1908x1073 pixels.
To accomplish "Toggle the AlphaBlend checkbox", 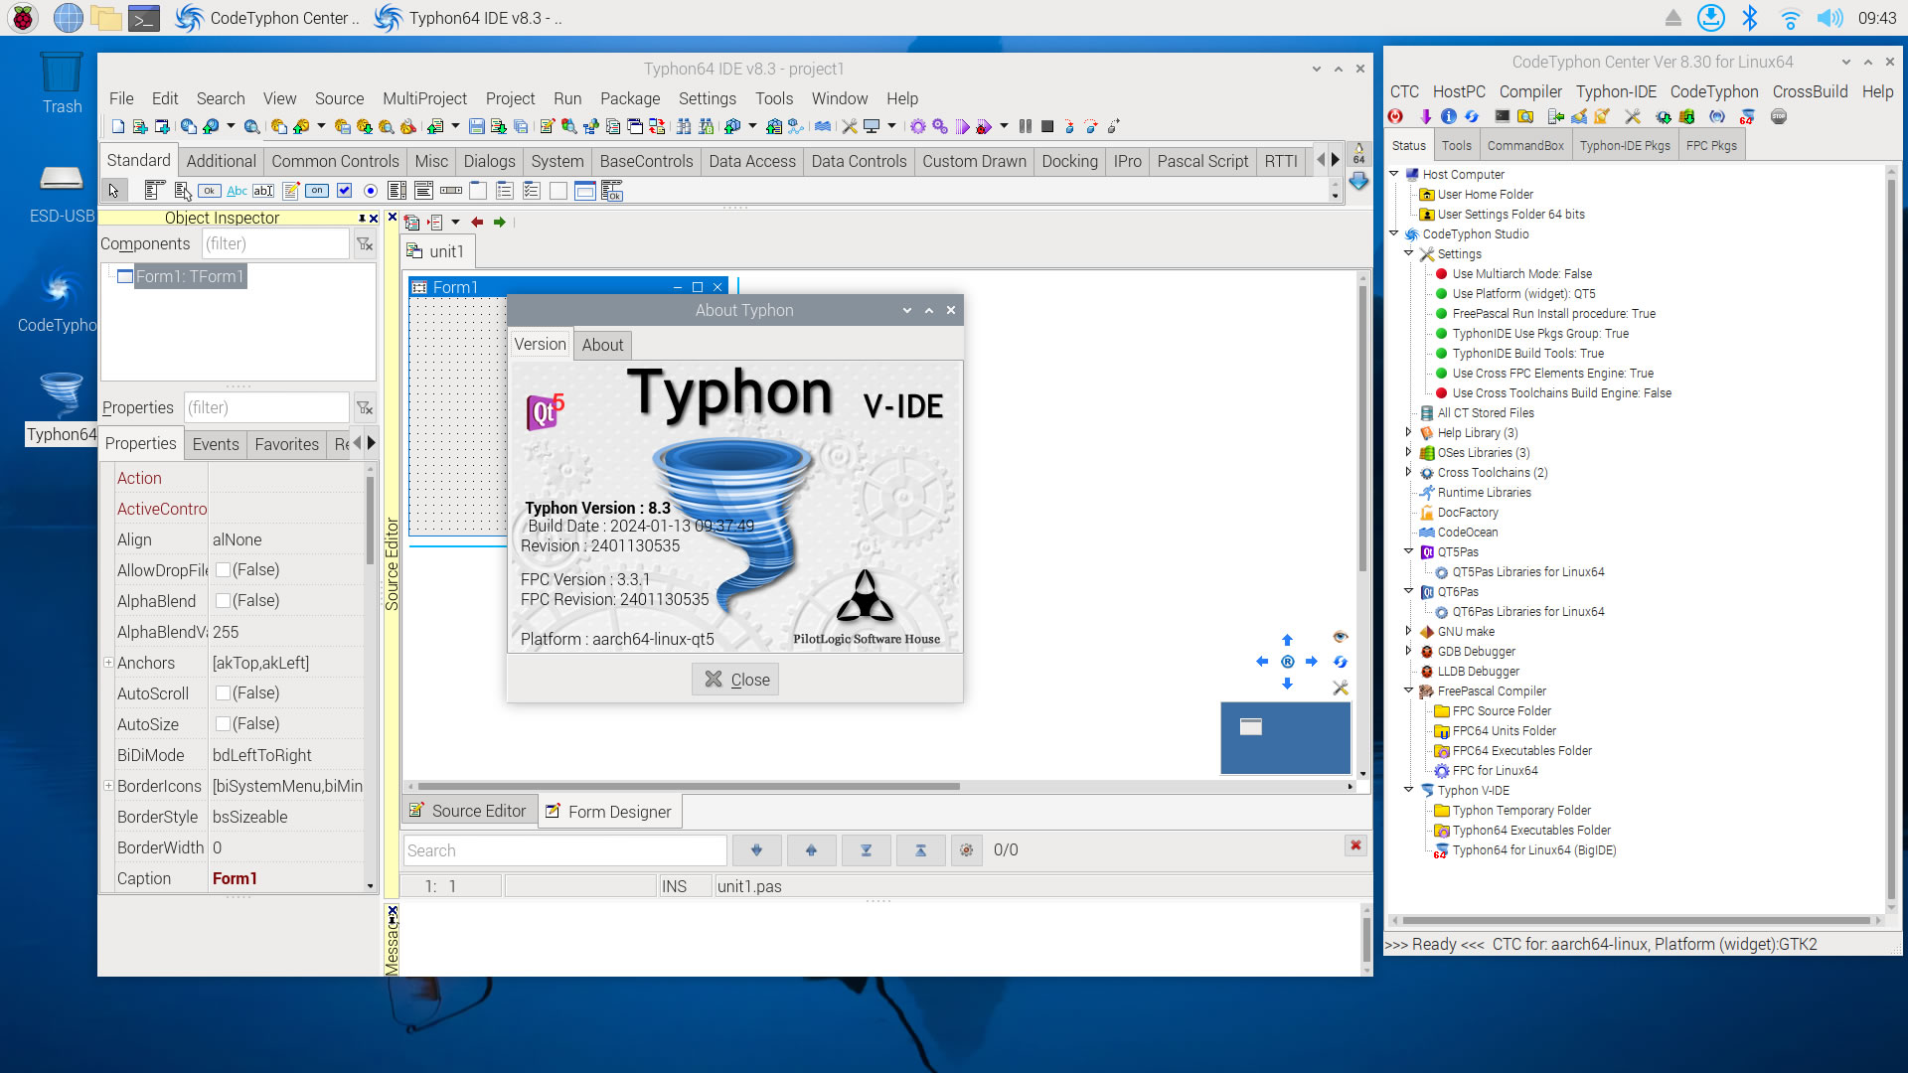I will click(223, 601).
